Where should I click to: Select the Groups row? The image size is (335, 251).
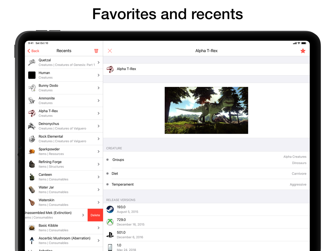(206, 160)
